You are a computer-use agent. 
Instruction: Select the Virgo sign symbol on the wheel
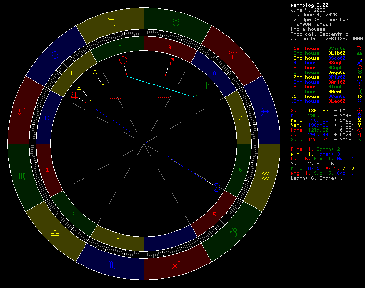[x=23, y=176]
